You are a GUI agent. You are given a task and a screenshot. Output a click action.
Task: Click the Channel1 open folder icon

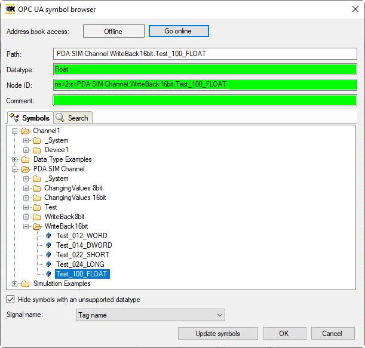[x=26, y=131]
